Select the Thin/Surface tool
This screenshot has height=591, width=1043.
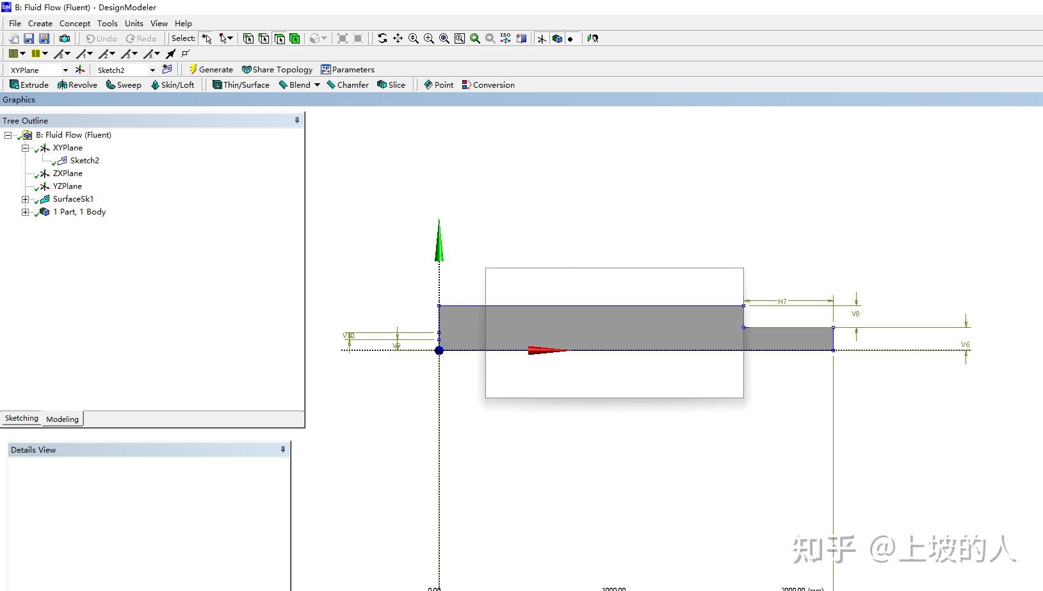241,85
